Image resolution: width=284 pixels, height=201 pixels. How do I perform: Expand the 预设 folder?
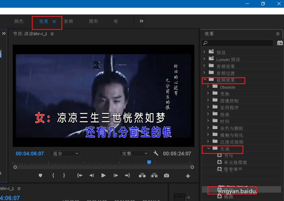click(204, 52)
